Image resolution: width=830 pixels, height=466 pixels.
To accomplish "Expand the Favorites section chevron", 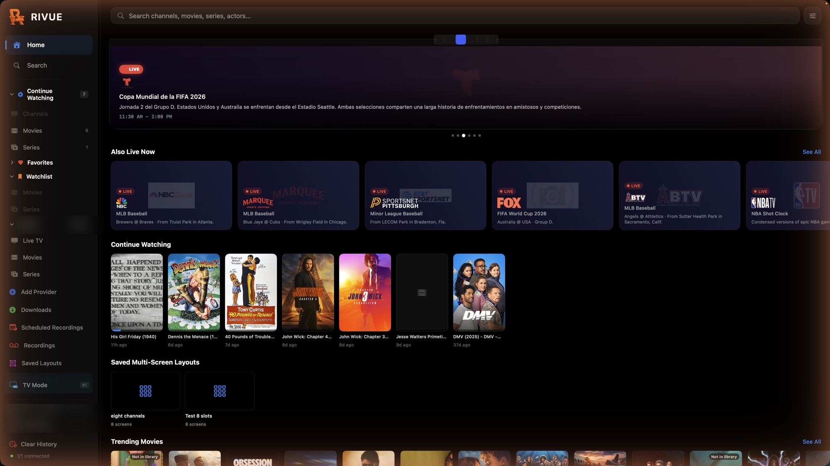I will point(12,162).
